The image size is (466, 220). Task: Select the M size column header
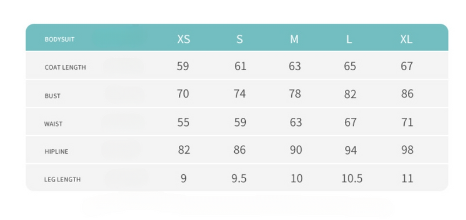point(294,39)
